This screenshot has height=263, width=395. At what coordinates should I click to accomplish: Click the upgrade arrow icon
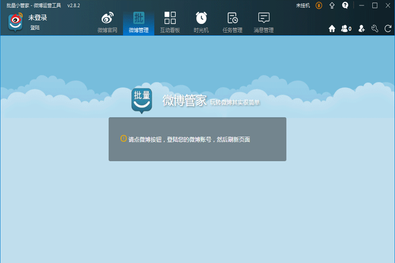(332, 5)
